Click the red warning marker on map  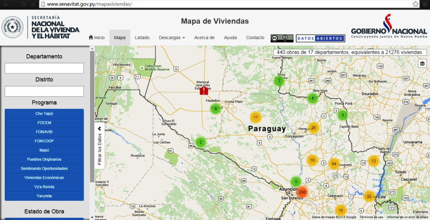click(204, 91)
